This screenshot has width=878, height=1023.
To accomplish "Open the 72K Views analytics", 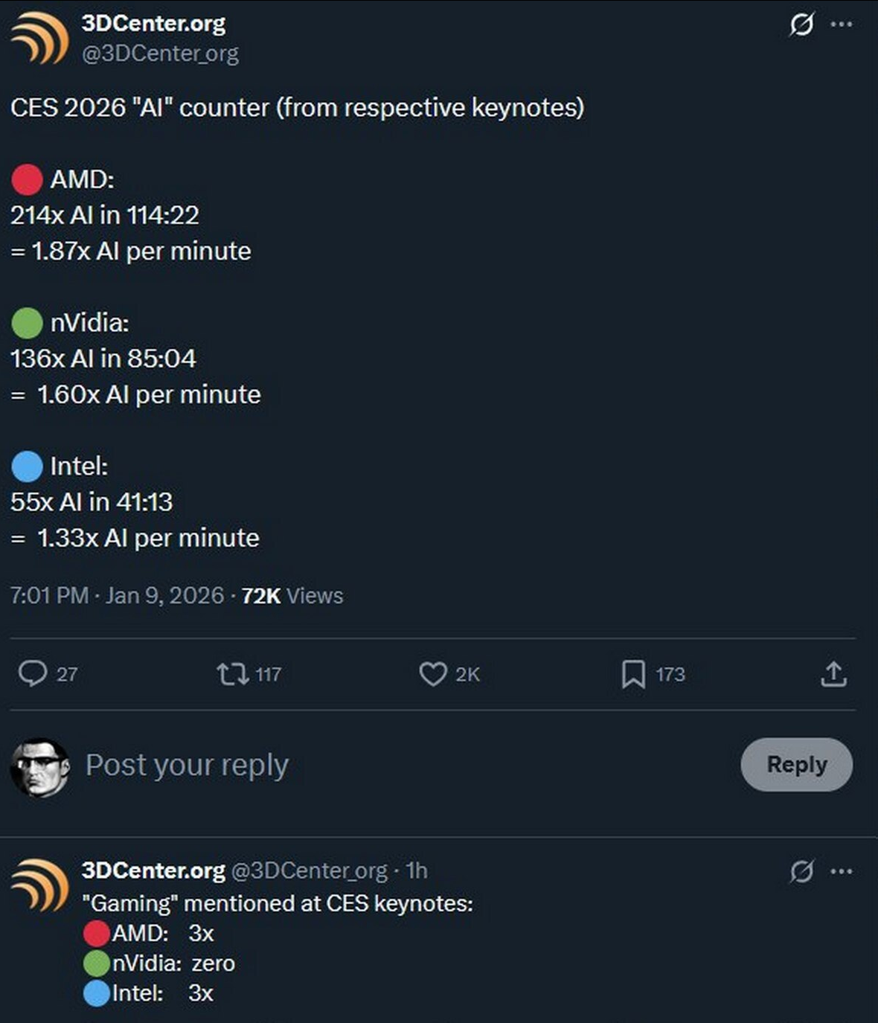I will coord(292,596).
